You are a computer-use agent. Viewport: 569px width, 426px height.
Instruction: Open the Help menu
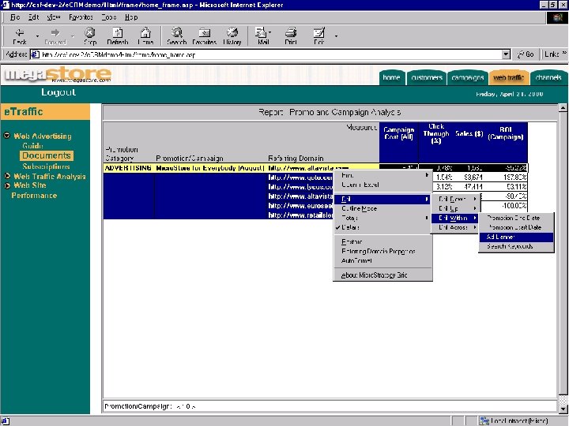[131, 17]
